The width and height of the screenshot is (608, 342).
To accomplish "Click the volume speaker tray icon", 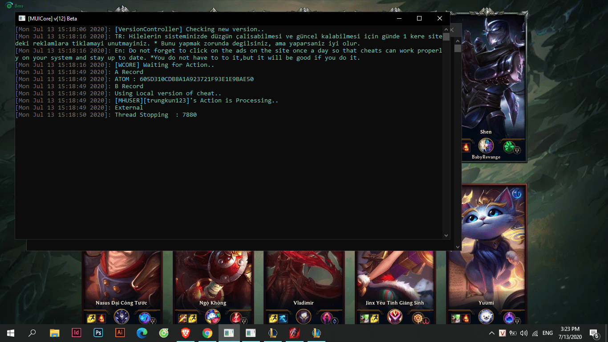I will coord(523,333).
